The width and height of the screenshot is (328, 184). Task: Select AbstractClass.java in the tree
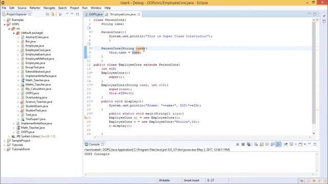point(37,37)
